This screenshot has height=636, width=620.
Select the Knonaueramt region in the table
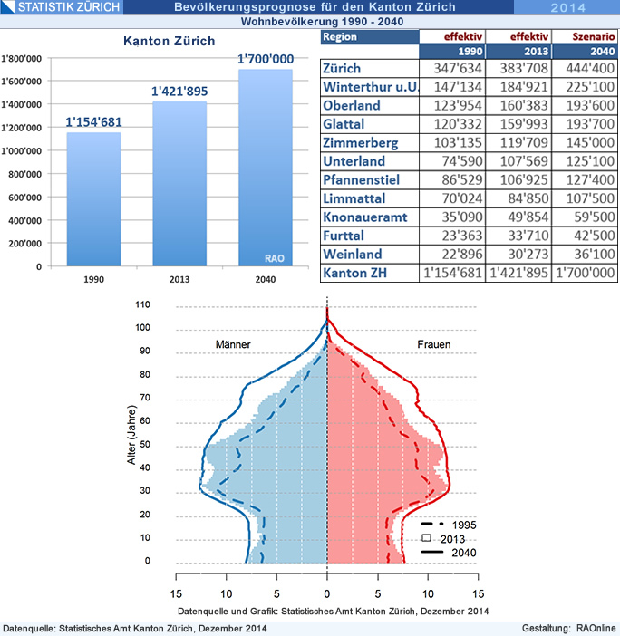point(365,217)
